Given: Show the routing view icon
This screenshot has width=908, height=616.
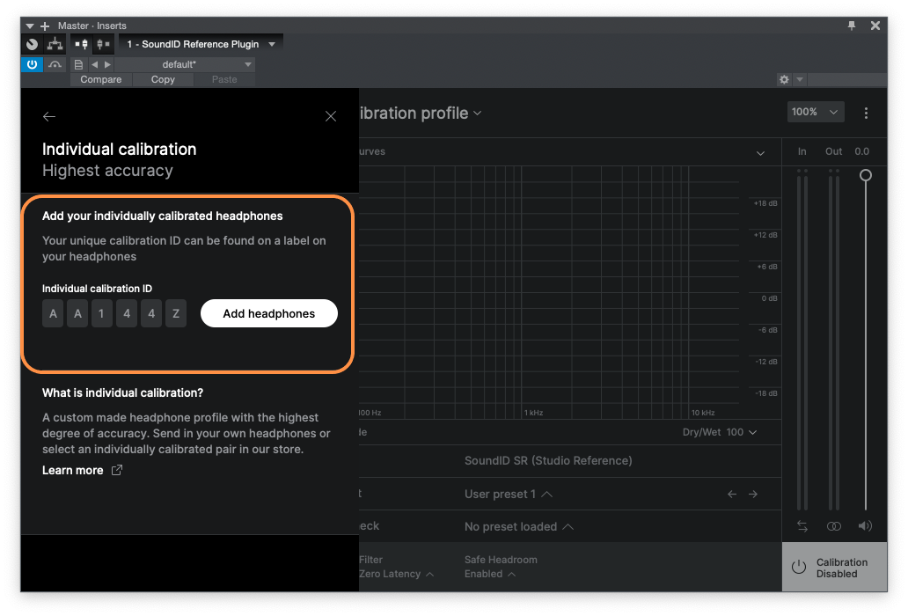Looking at the screenshot, I should click(55, 44).
